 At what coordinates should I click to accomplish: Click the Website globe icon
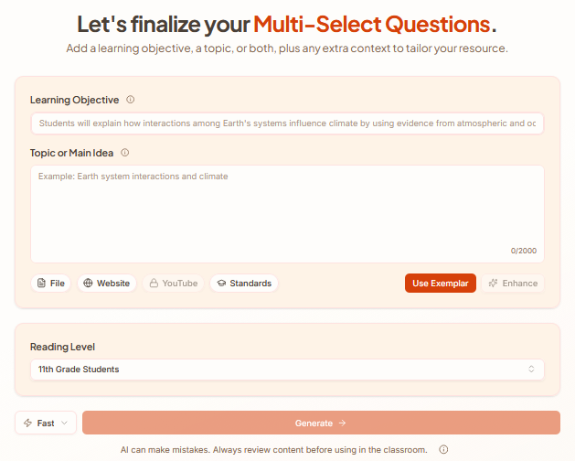tap(88, 284)
